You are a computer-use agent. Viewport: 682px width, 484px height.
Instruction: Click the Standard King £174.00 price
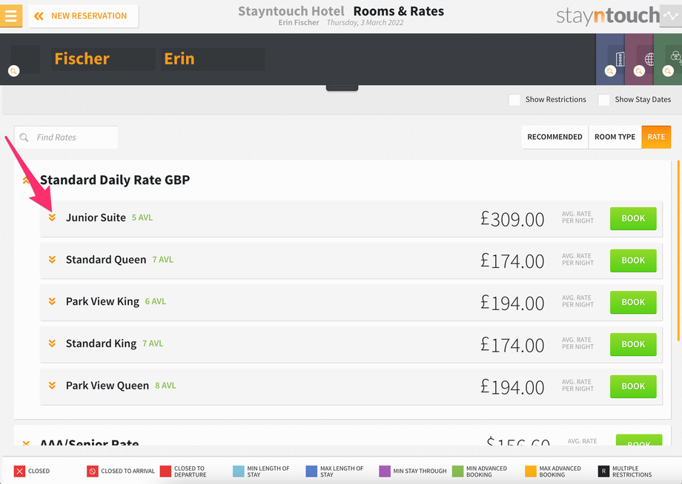[x=512, y=345]
